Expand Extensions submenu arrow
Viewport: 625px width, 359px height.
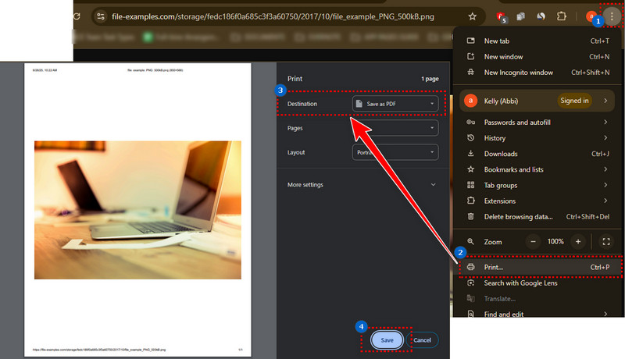click(x=605, y=201)
